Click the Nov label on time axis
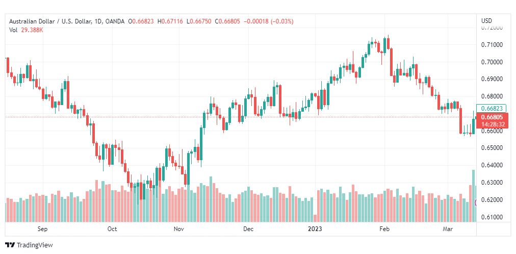516x254 pixels. click(x=179, y=229)
